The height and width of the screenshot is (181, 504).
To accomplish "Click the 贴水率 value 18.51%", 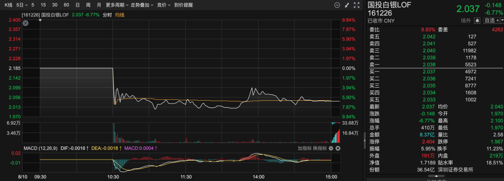I will (x=495, y=163).
